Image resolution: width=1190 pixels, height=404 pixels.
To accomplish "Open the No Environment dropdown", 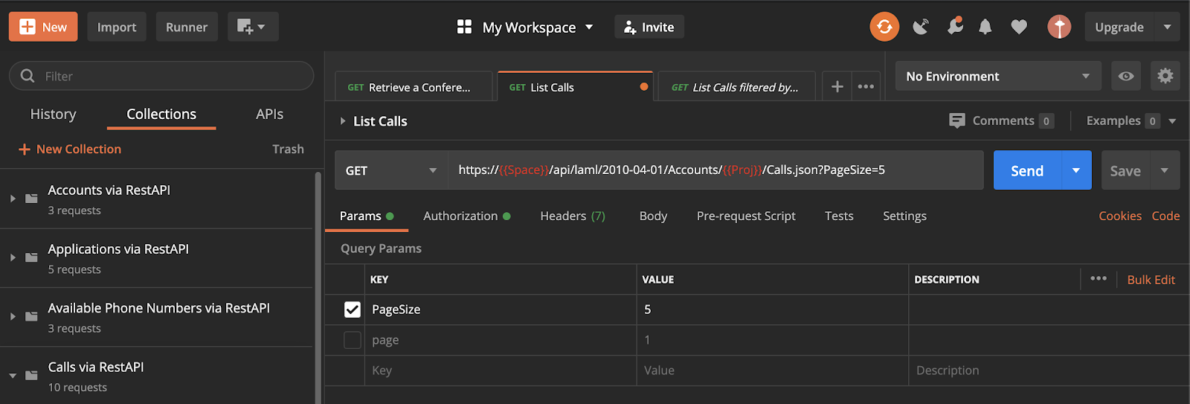I will point(998,76).
